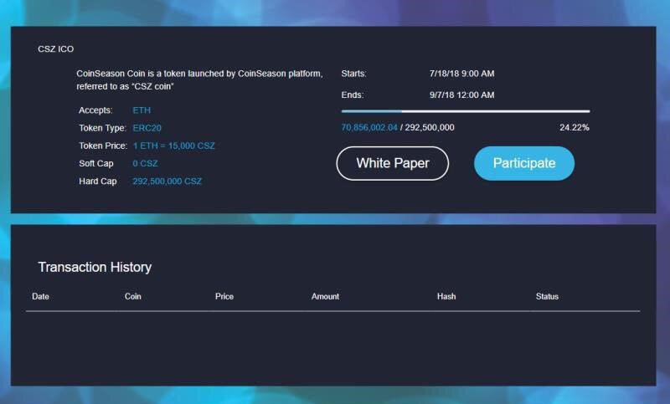
Task: Click the Hard Cap label
Action: 98,182
